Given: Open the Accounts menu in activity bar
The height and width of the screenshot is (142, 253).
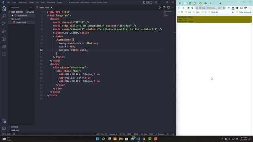Looking at the screenshot, I should pyautogui.click(x=4, y=121).
